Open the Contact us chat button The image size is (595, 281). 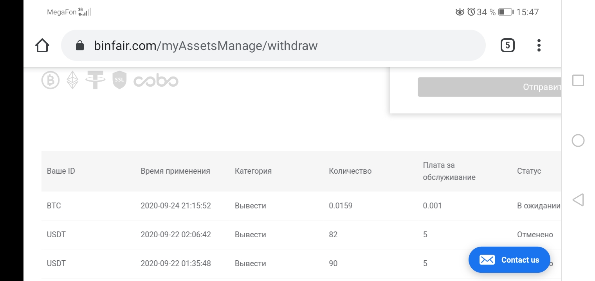coord(509,260)
